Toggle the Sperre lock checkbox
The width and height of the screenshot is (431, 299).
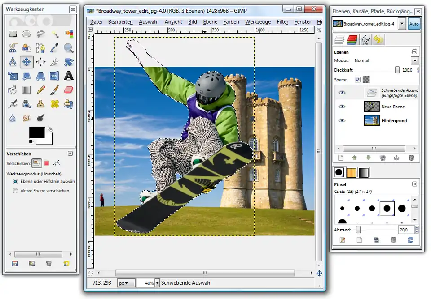point(357,80)
